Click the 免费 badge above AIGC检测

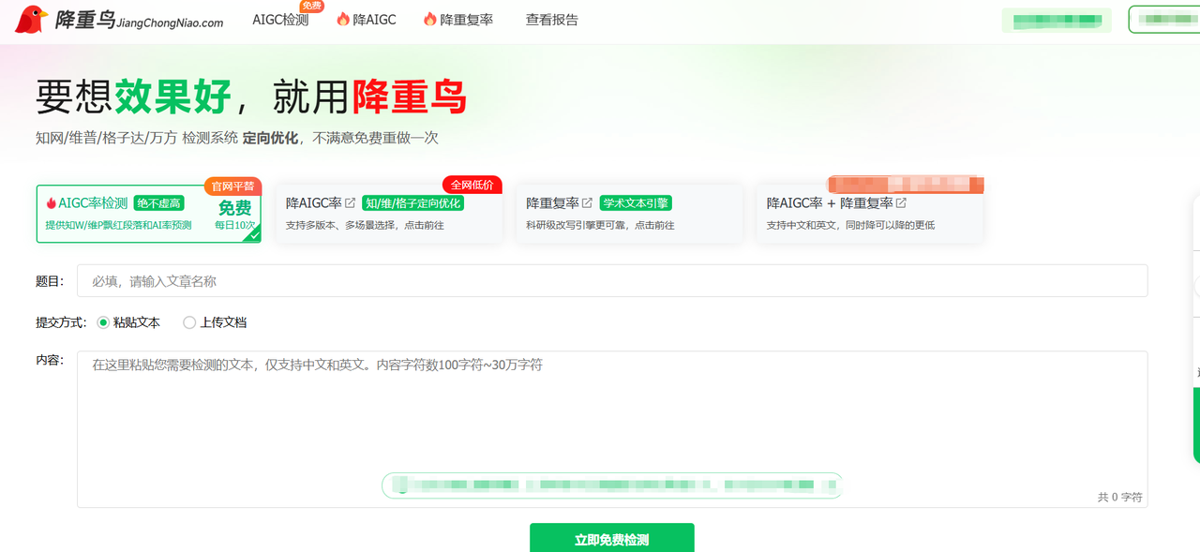coord(312,6)
